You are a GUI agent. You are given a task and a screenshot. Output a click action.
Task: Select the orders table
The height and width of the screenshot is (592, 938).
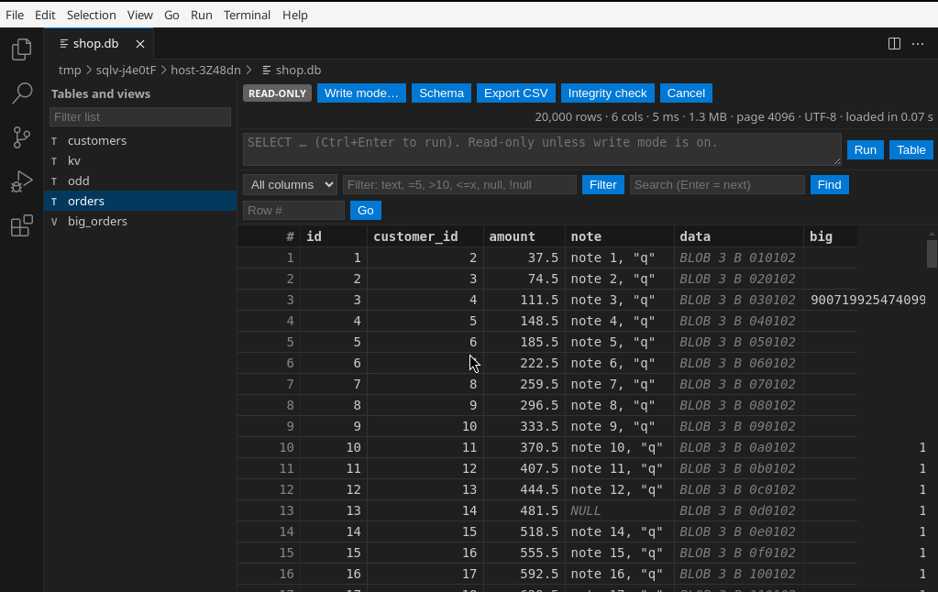140,201
